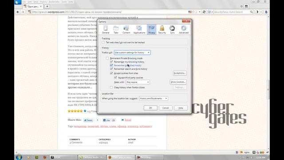Click the Help button in Options
Viewport: 284px width, 160px height.
[x=181, y=108]
